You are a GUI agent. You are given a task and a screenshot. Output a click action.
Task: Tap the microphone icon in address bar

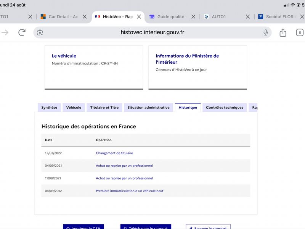(265, 32)
